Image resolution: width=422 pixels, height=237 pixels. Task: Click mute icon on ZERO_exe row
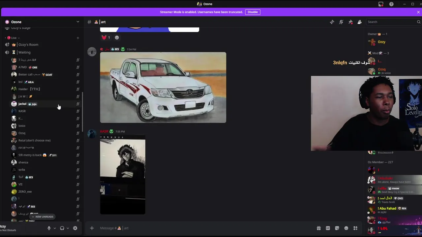(x=78, y=192)
